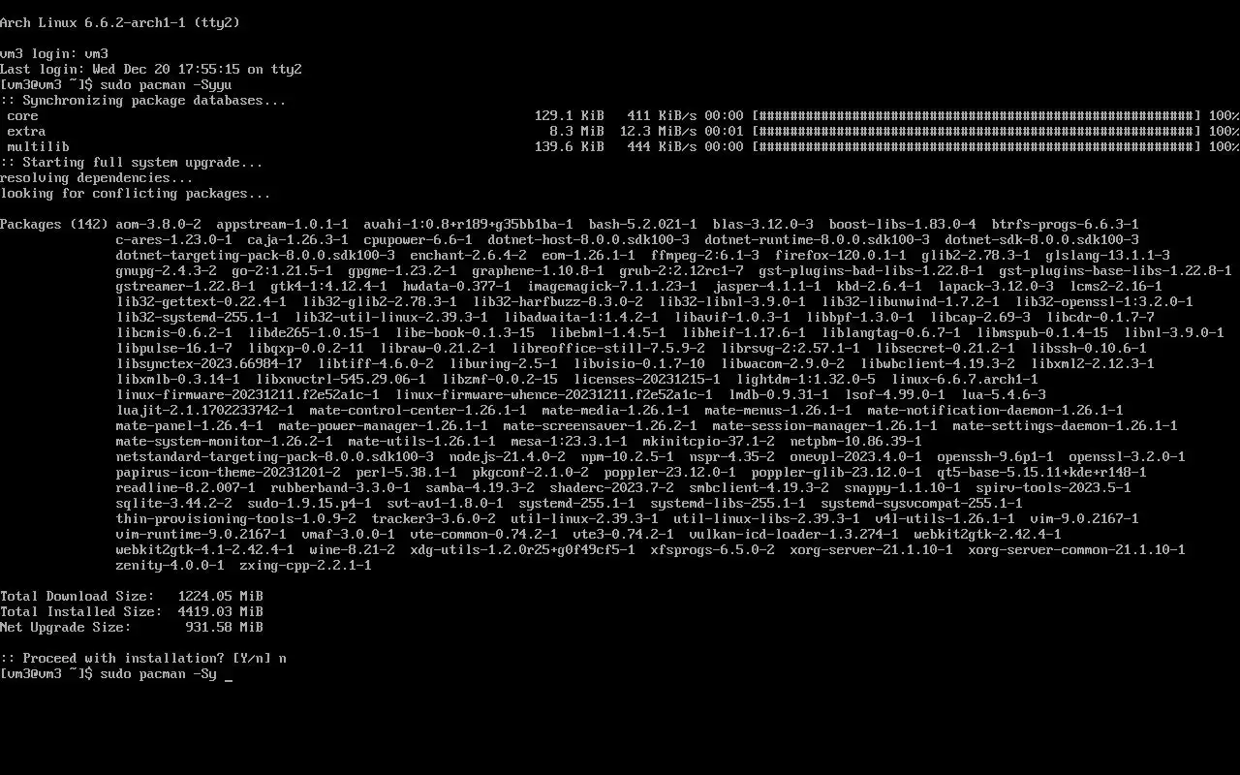Click the 'sudo pacman -Syyu' command text
1240x775 pixels.
pos(167,84)
